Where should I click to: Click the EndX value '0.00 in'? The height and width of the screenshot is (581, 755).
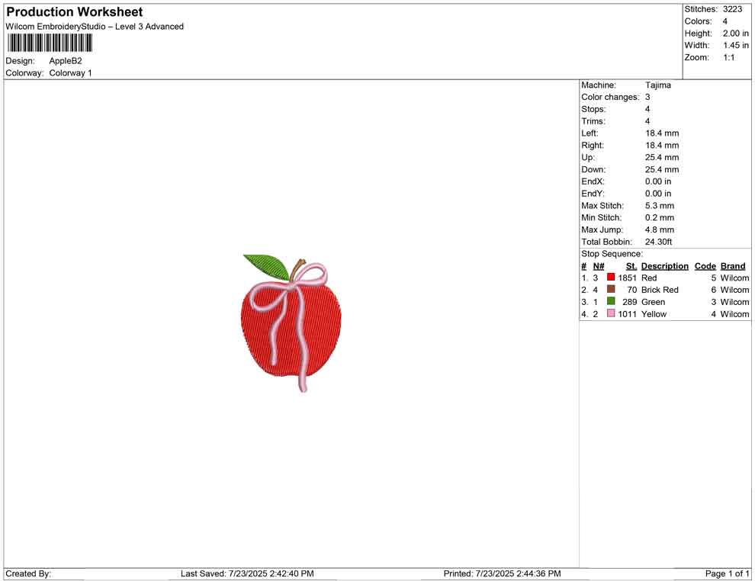[657, 181]
